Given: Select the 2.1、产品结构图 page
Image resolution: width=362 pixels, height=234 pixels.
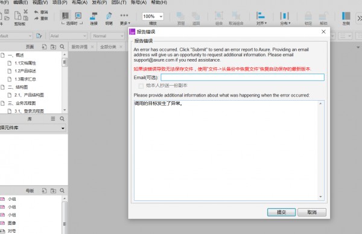Looking at the screenshot, I should click(29, 95).
